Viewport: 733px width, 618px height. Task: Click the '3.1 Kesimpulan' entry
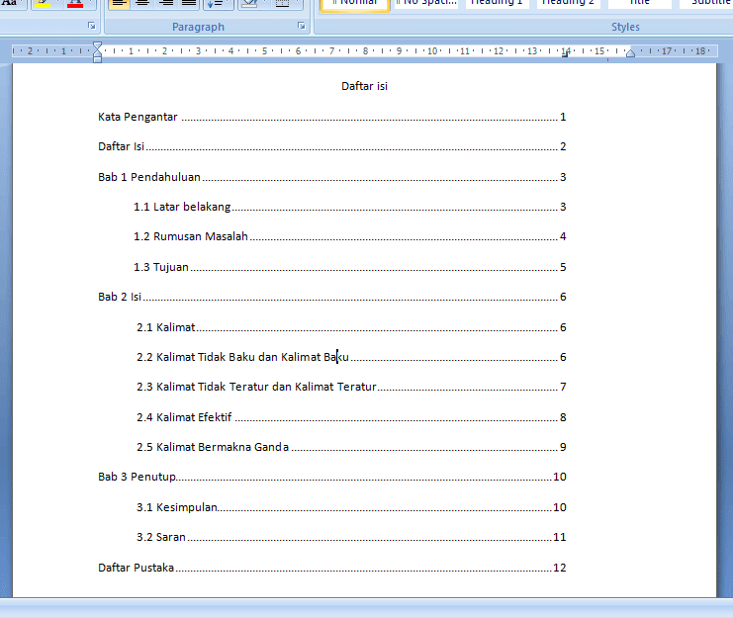(177, 507)
